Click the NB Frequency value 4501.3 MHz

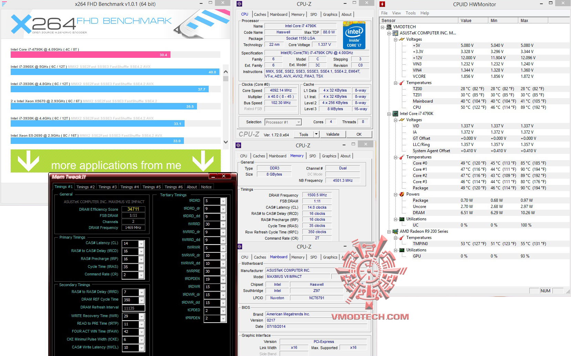click(x=343, y=180)
